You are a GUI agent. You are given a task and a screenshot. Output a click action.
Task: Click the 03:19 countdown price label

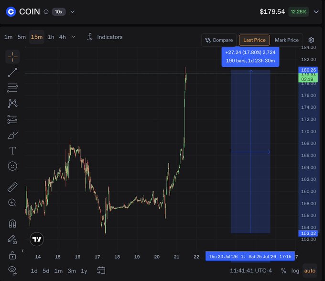pos(307,79)
